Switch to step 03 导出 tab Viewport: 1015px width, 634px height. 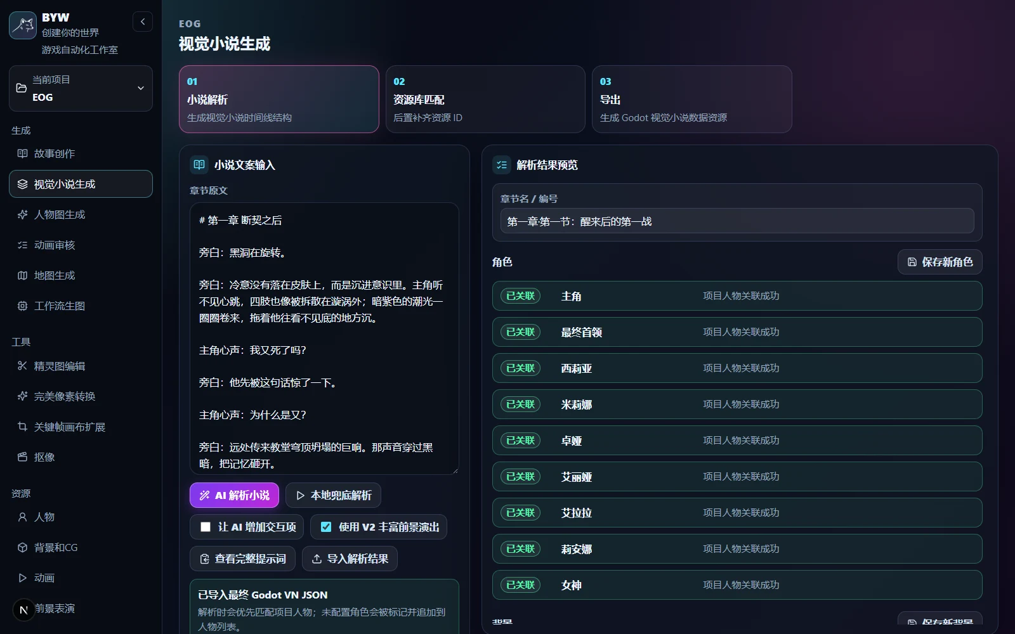click(x=692, y=99)
